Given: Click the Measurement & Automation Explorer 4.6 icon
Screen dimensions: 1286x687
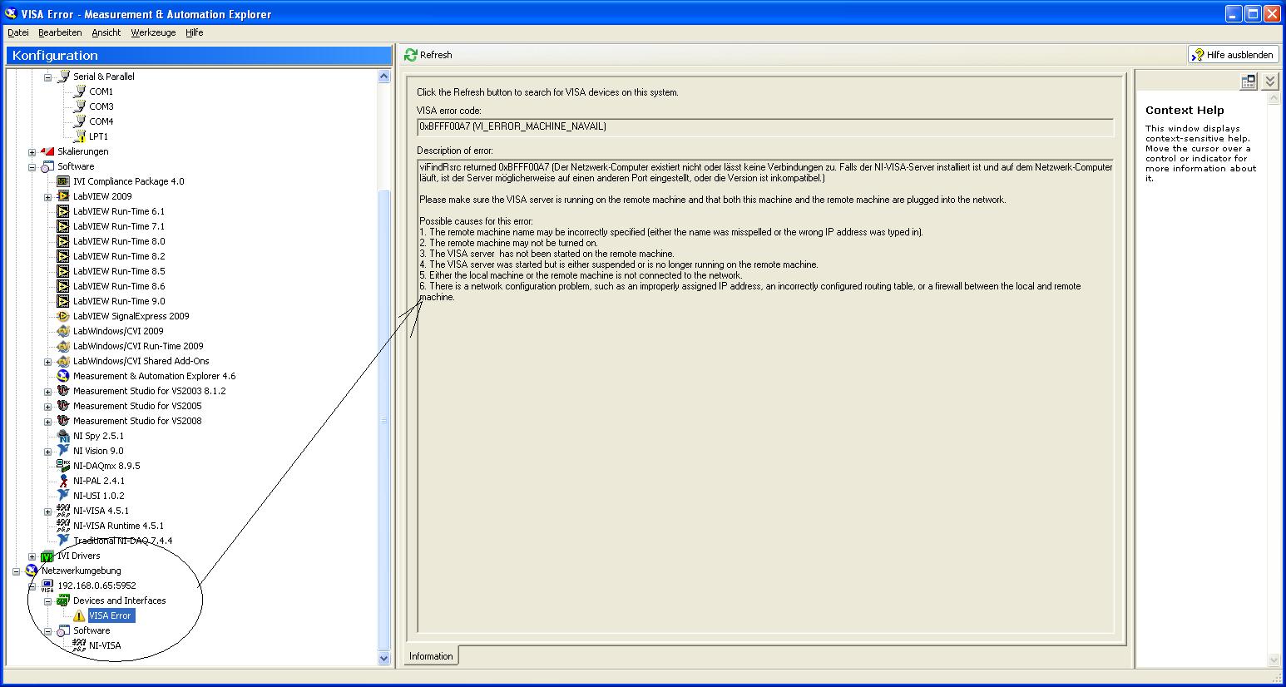Looking at the screenshot, I should pyautogui.click(x=64, y=376).
